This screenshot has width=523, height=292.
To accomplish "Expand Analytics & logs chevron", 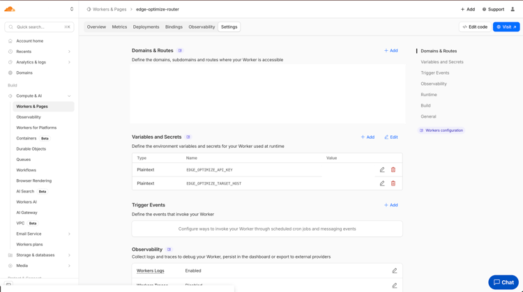I will [x=69, y=62].
